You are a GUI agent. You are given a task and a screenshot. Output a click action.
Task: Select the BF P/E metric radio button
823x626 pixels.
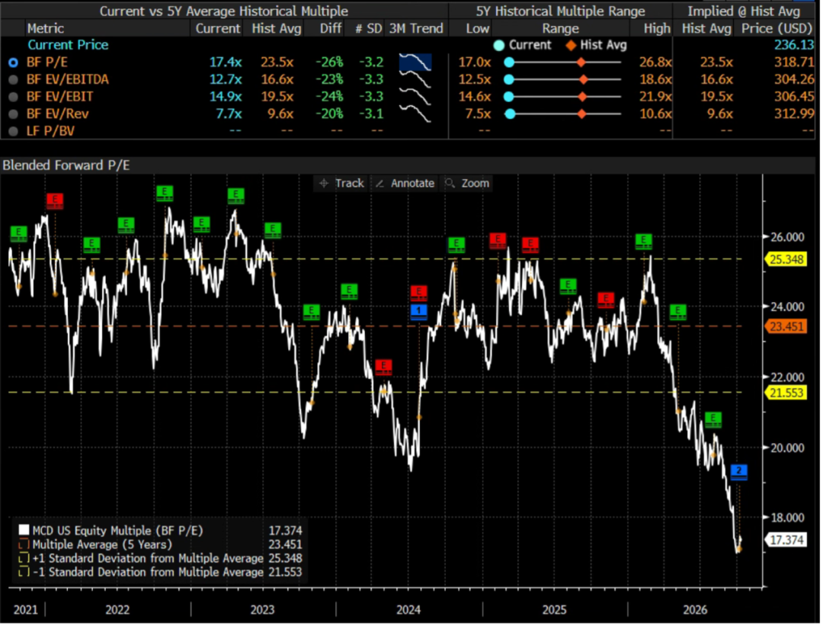point(13,63)
